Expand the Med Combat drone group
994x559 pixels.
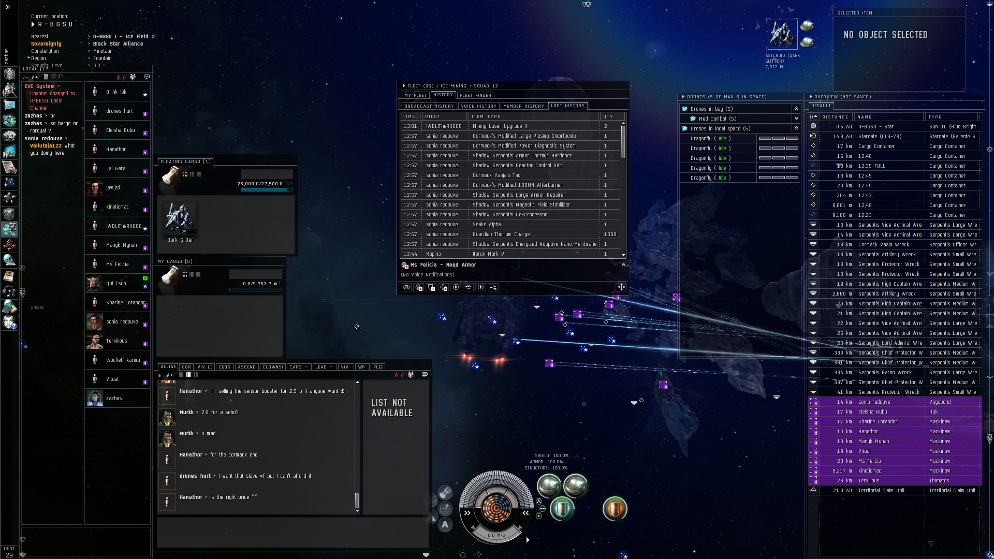(x=796, y=119)
